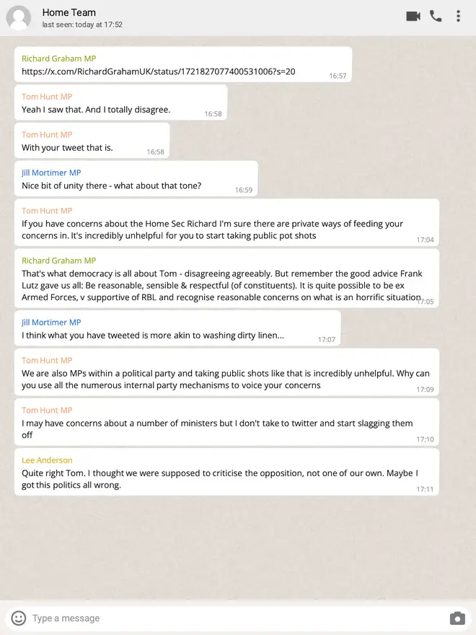Start a voice call from the header
Screen dimensions: 476x635
pos(436,16)
